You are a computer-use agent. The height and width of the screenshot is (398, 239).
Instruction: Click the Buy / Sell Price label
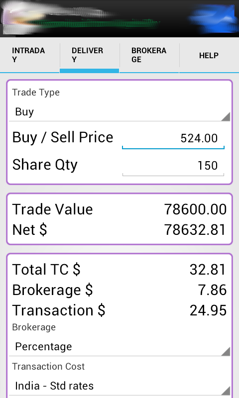(63, 137)
